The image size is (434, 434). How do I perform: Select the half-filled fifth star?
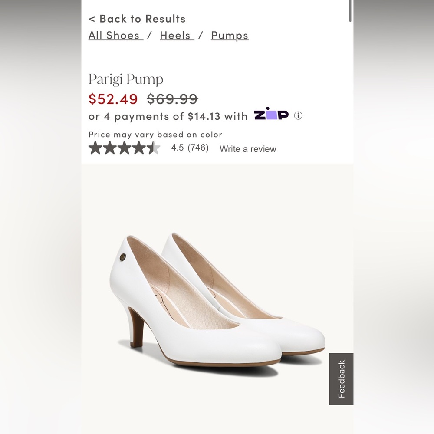click(154, 148)
